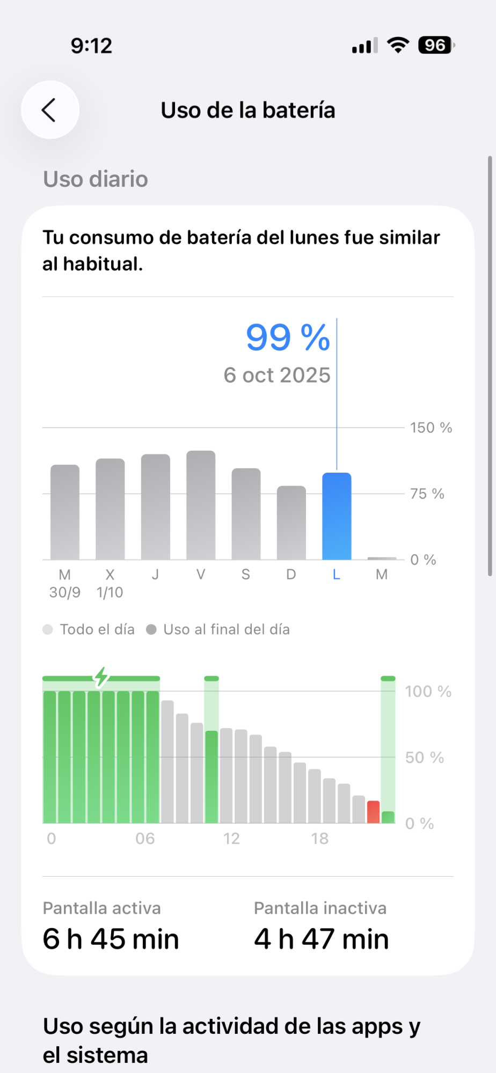The height and width of the screenshot is (1073, 496).
Task: Tap the Wi-Fi status icon
Action: pyautogui.click(x=398, y=46)
